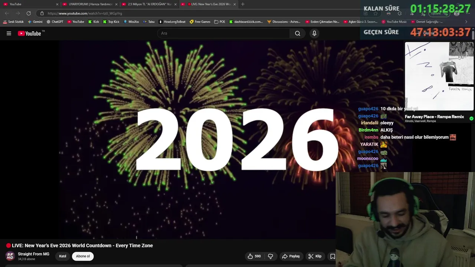Click 'Far Away Place - Rampa Remix' song title
This screenshot has height=267, width=475.
[435, 116]
